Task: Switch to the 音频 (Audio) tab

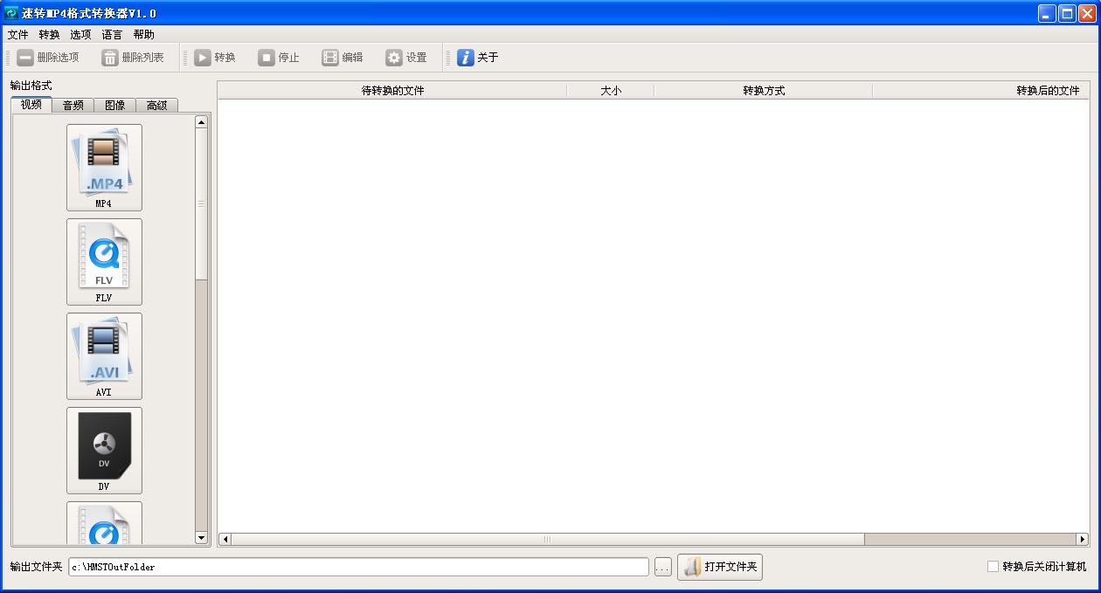Action: click(x=73, y=105)
